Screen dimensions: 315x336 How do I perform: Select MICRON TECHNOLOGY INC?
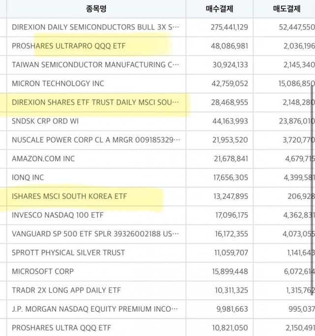click(x=58, y=83)
